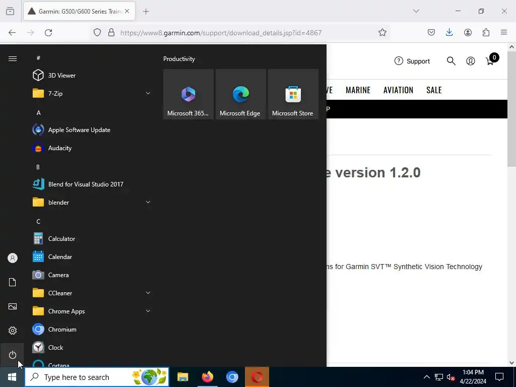Go back to previous page

pyautogui.click(x=12, y=32)
